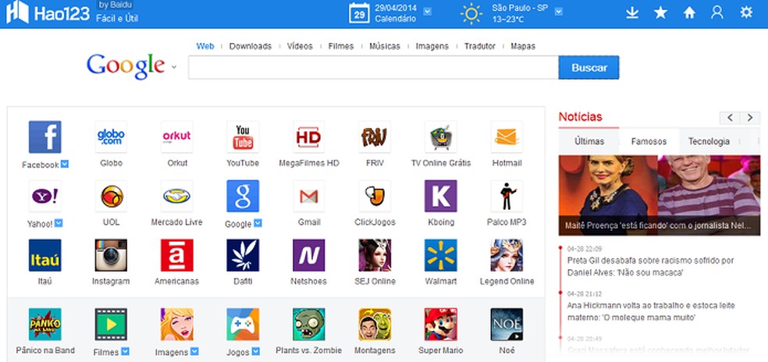Click the Kboing purple K icon
The height and width of the screenshot is (362, 768).
coord(441,196)
